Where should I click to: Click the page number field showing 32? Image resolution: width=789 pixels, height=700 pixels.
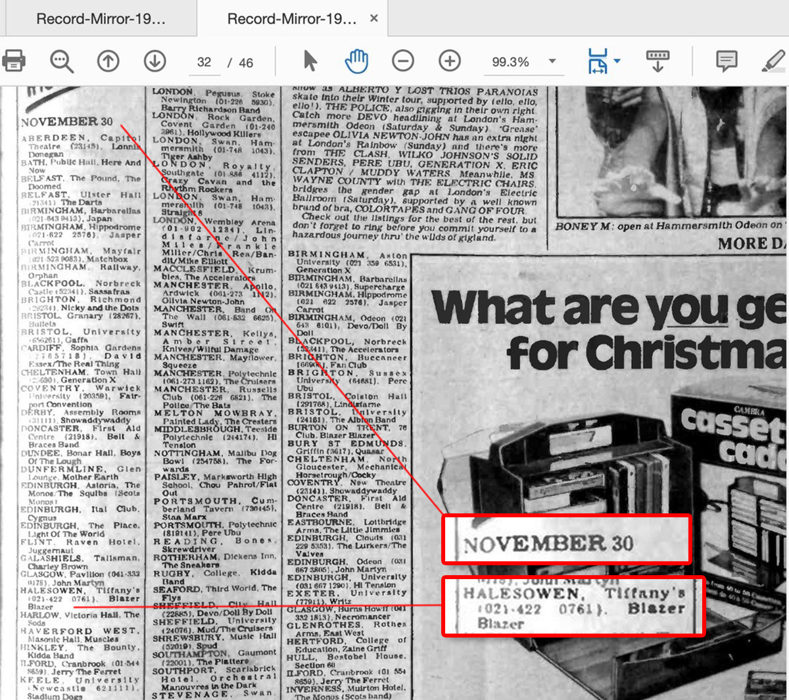204,62
